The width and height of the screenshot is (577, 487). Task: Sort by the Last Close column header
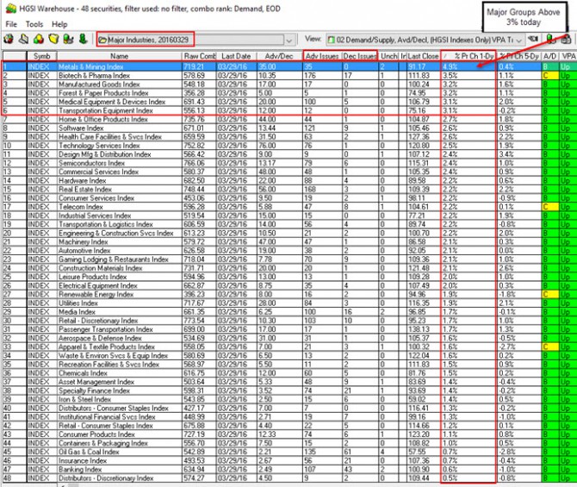pos(423,56)
